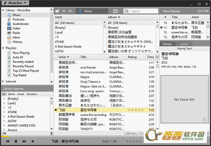Collapse the left panel using bottom-left icon
This screenshot has width=211, height=146.
(4, 133)
